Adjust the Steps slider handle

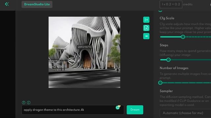click(168, 60)
